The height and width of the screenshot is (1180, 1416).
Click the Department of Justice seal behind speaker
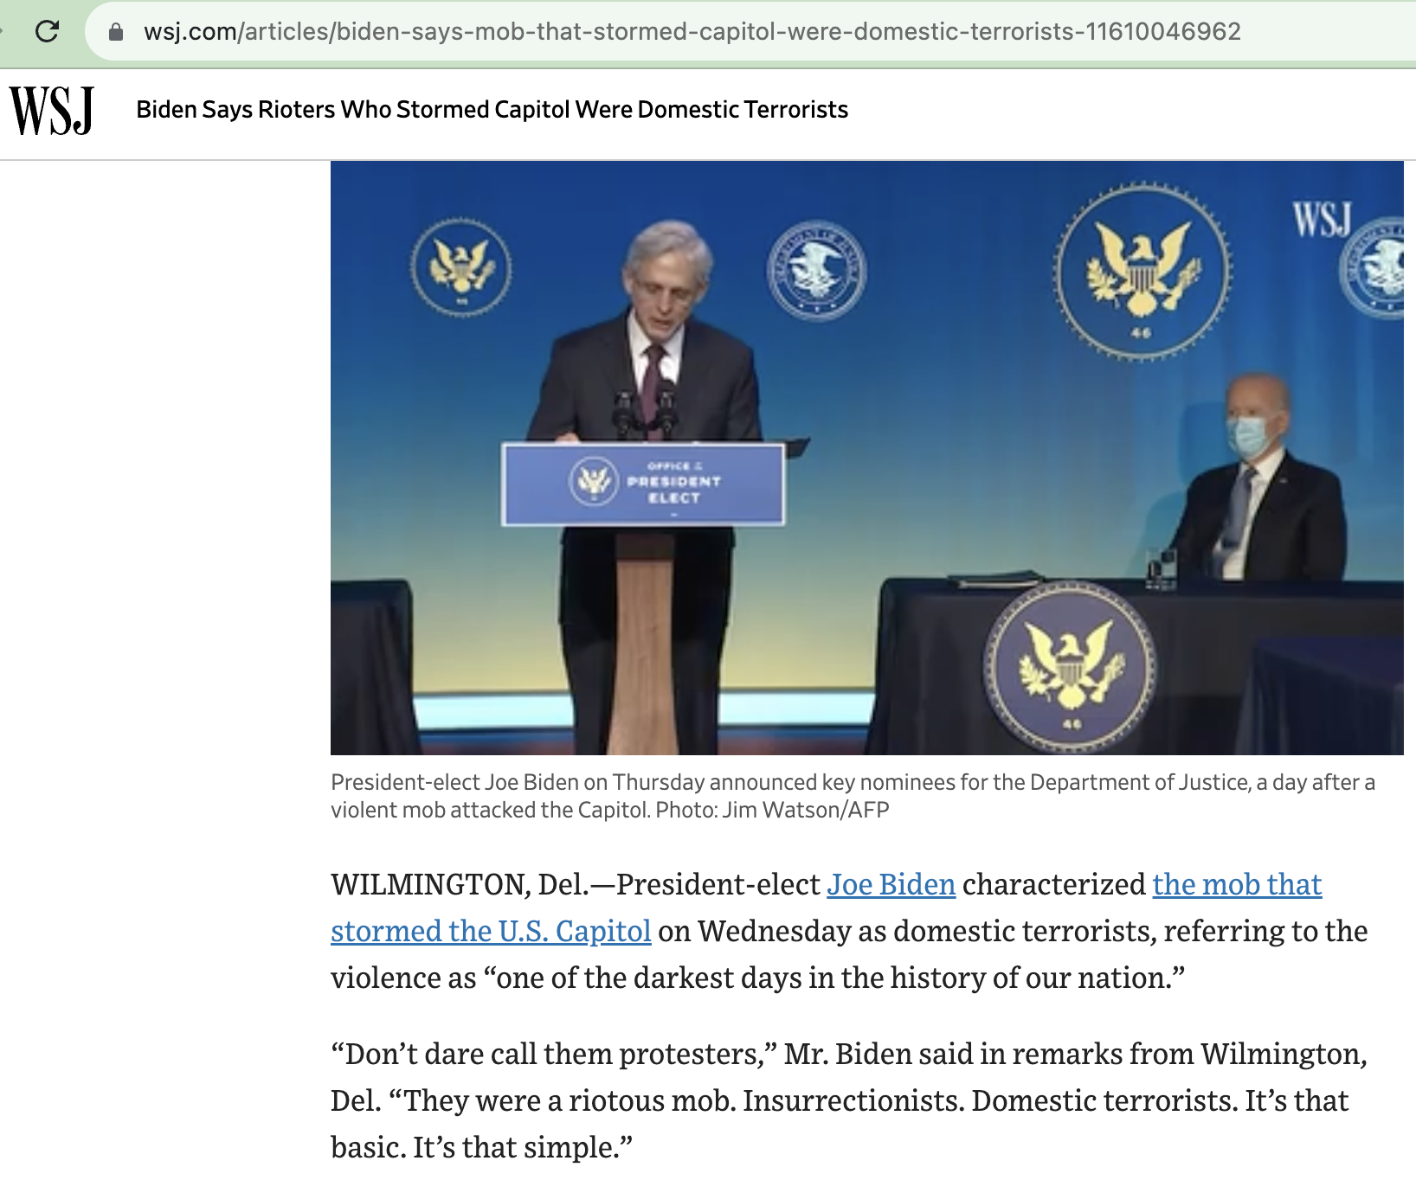click(816, 271)
